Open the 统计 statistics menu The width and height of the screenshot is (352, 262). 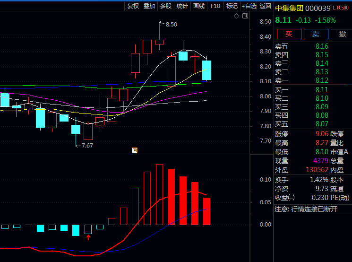click(182, 6)
